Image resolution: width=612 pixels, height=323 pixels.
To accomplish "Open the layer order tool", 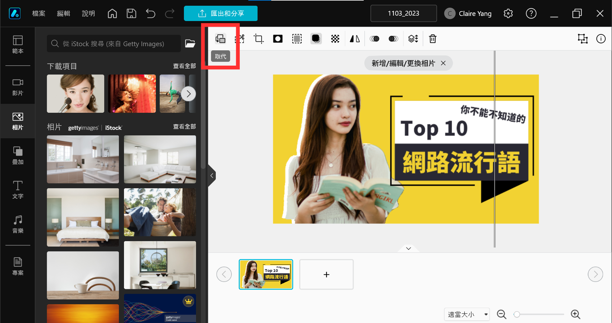I will click(413, 39).
